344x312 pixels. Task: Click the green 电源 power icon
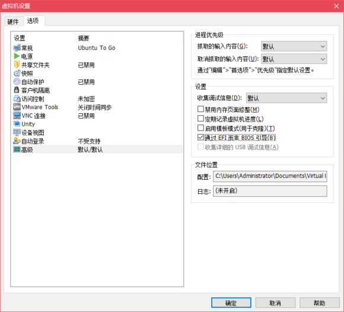17,56
